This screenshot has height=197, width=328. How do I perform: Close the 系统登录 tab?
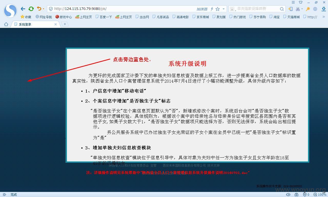56,24
